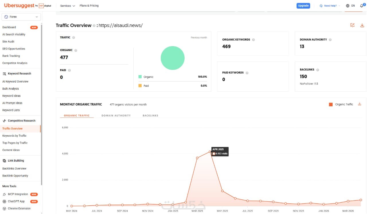Image resolution: width=367 pixels, height=214 pixels.
Task: Open AI Keyword Overview
Action: click(15, 82)
